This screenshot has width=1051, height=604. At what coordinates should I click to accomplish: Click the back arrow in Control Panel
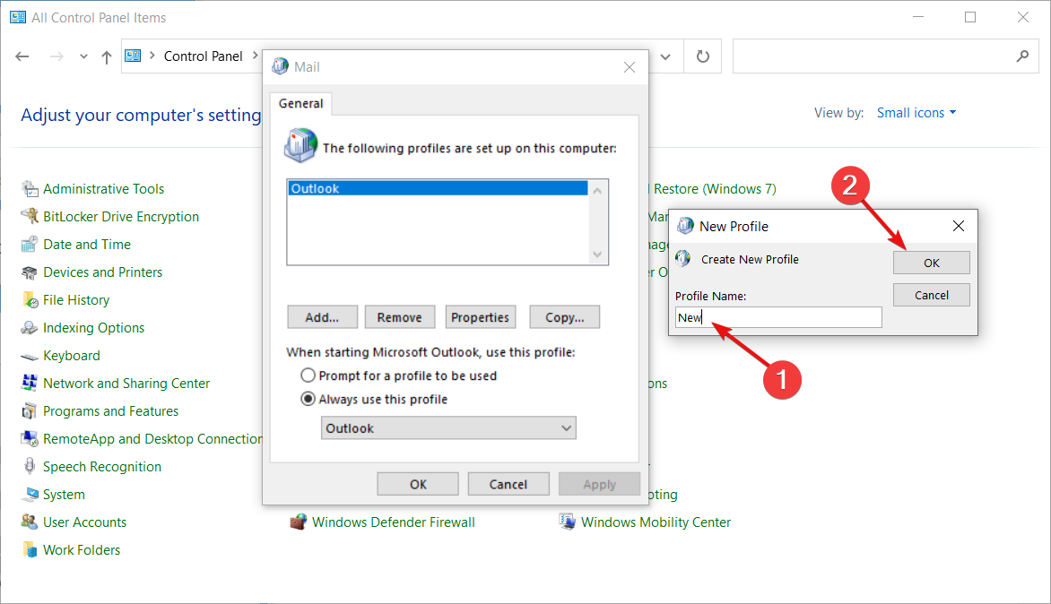[x=22, y=57]
